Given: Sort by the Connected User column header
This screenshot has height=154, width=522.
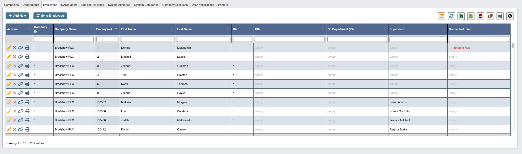Looking at the screenshot, I should (x=479, y=29).
